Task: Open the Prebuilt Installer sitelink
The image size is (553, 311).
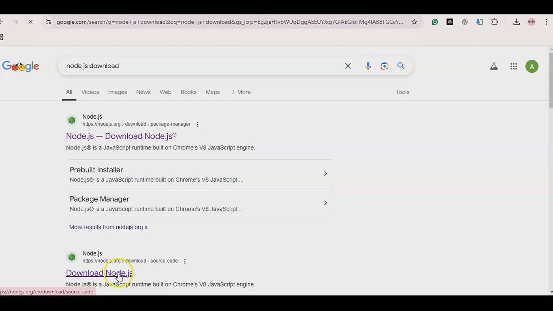Action: pos(96,170)
